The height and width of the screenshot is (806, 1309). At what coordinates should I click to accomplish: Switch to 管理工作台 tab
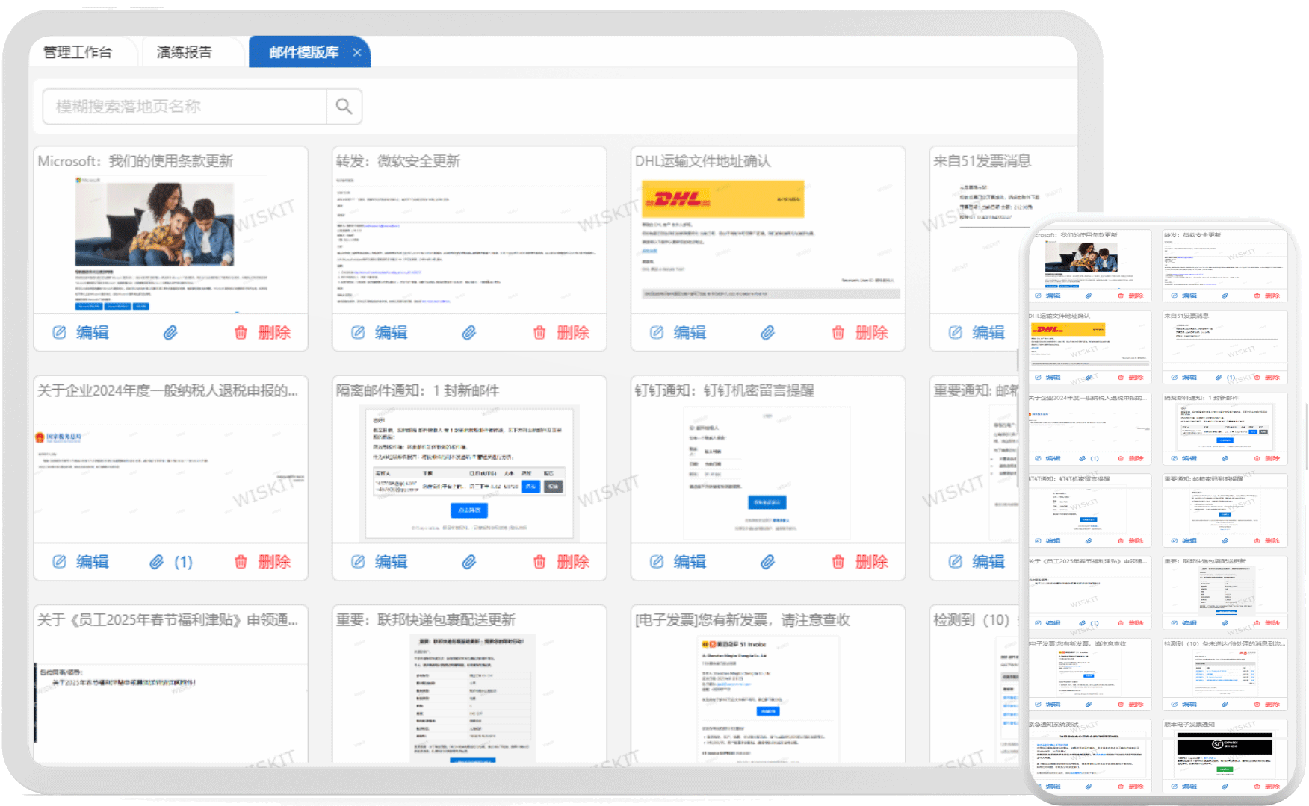[x=78, y=52]
